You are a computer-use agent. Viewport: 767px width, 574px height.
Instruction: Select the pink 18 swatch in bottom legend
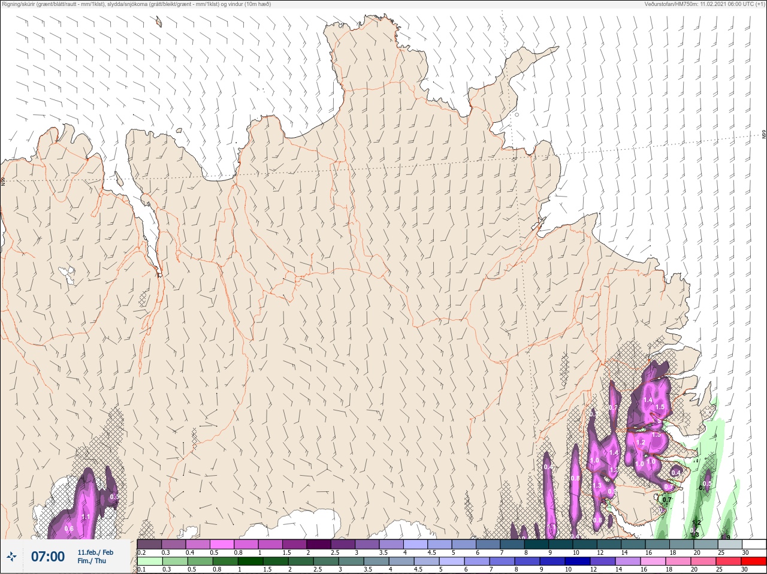coord(678,561)
